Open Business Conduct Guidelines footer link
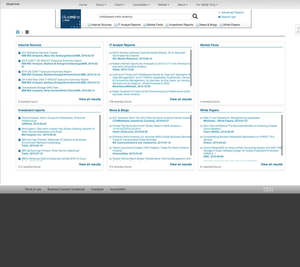 (66, 189)
